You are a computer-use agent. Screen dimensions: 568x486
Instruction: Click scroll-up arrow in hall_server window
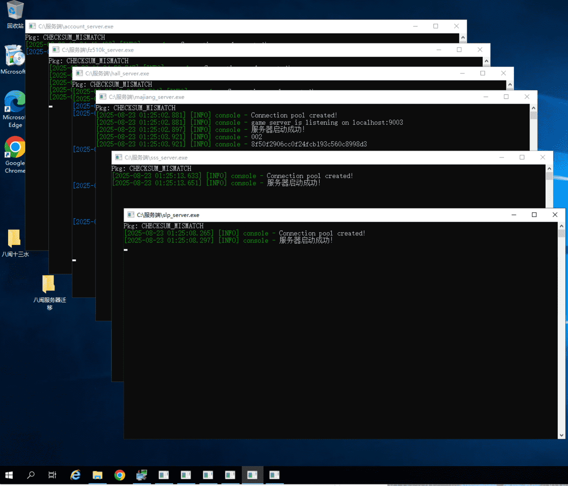(x=509, y=84)
